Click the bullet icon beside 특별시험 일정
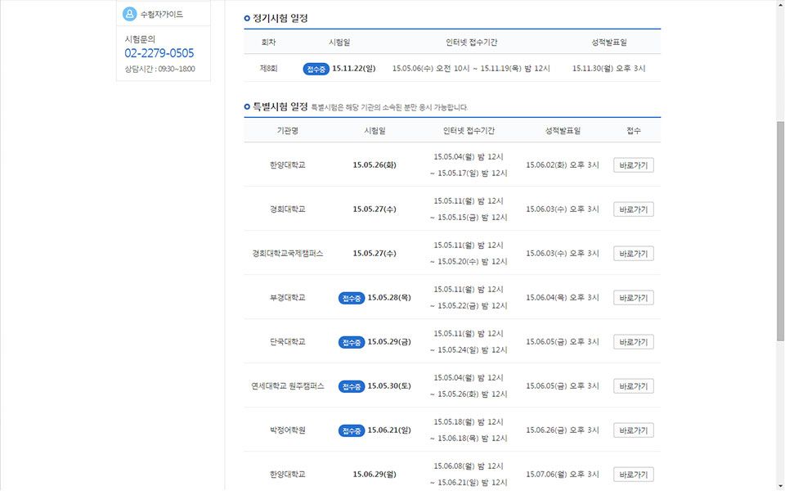 click(247, 106)
